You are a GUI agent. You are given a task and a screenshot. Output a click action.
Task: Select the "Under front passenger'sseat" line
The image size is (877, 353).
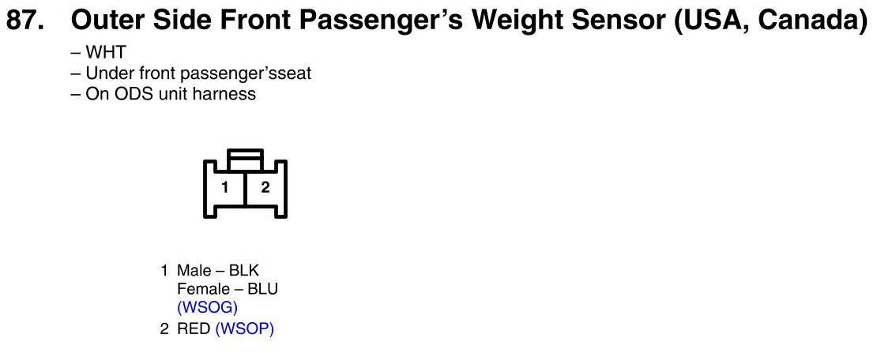191,73
